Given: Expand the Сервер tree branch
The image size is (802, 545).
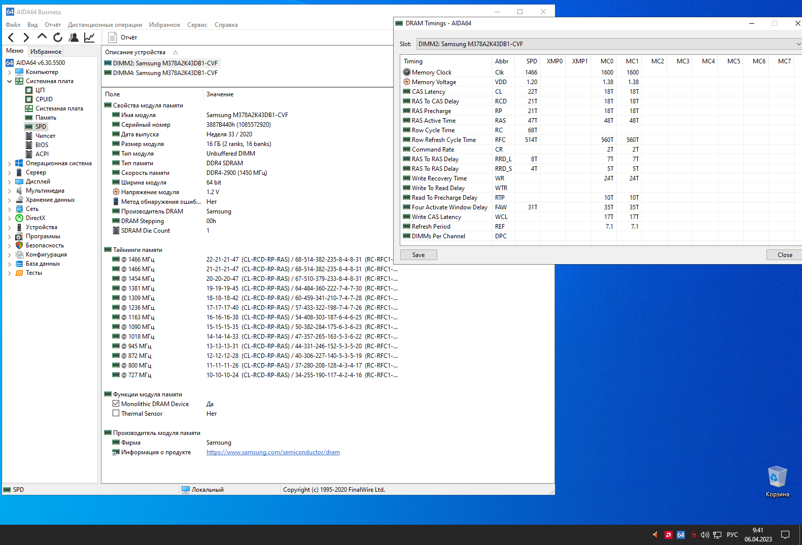Looking at the screenshot, I should [x=9, y=172].
